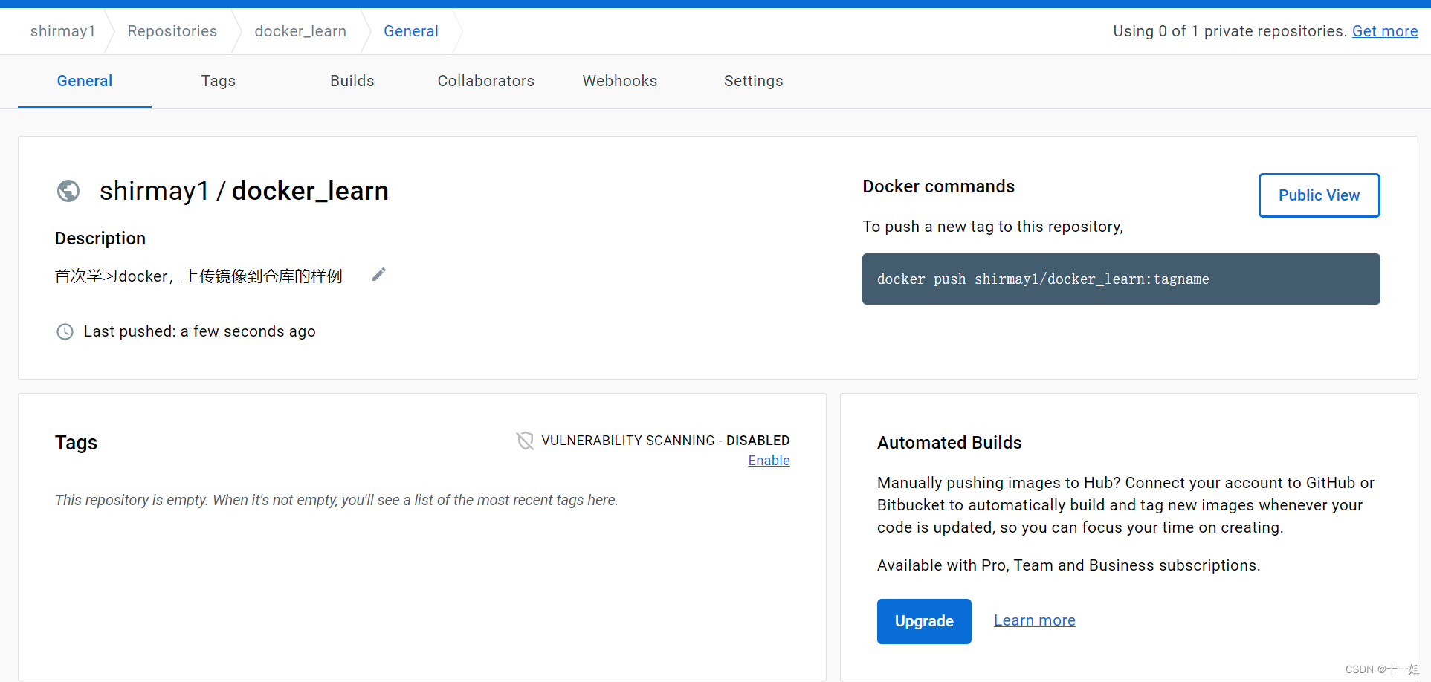Image resolution: width=1431 pixels, height=682 pixels.
Task: Enable vulnerability scanning via the Enable link
Action: coord(769,461)
